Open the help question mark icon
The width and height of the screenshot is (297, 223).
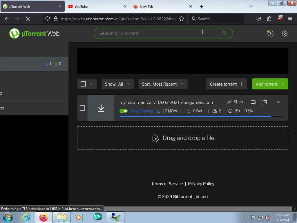(270, 33)
